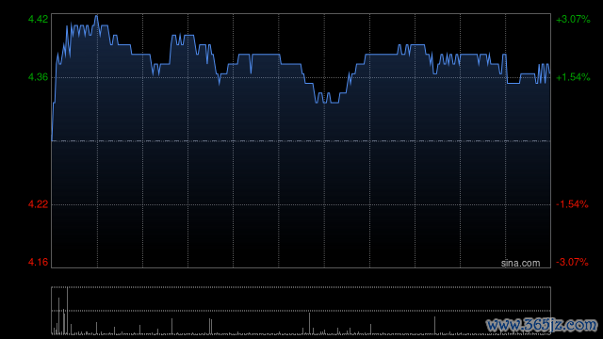This screenshot has width=603, height=339.
Task: Click the dotted middle line of the volume panel
Action: click(301, 311)
